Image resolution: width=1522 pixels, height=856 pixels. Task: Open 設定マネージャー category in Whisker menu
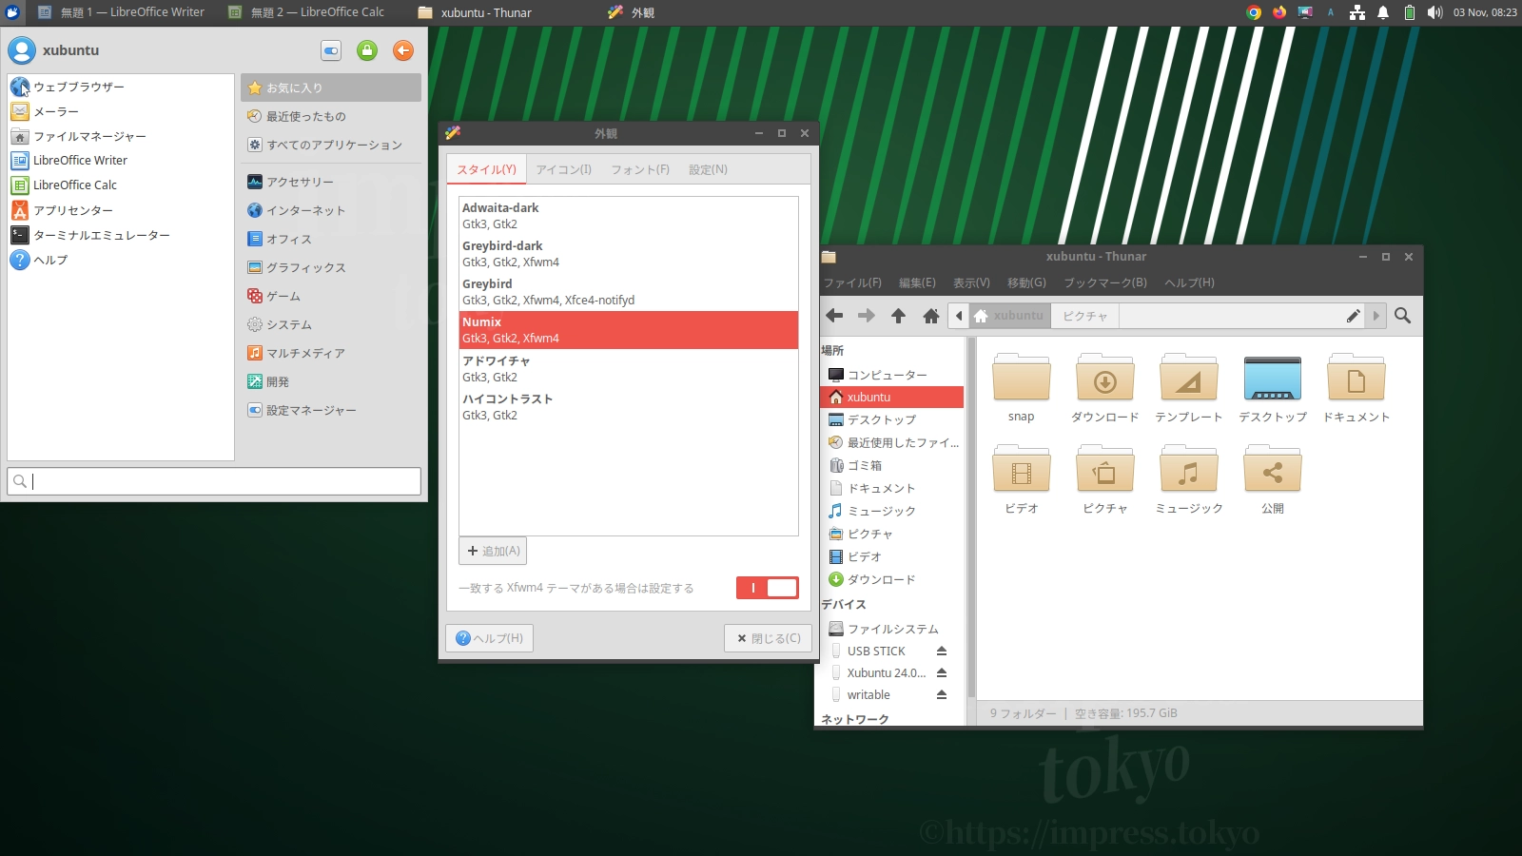(x=331, y=410)
